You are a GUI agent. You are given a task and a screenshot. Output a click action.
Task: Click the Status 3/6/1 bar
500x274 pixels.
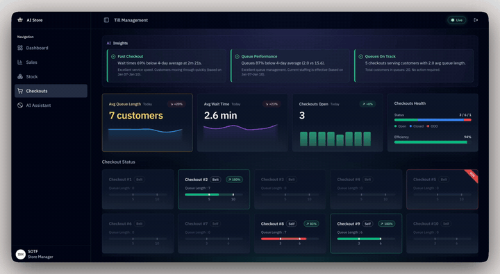(x=433, y=120)
